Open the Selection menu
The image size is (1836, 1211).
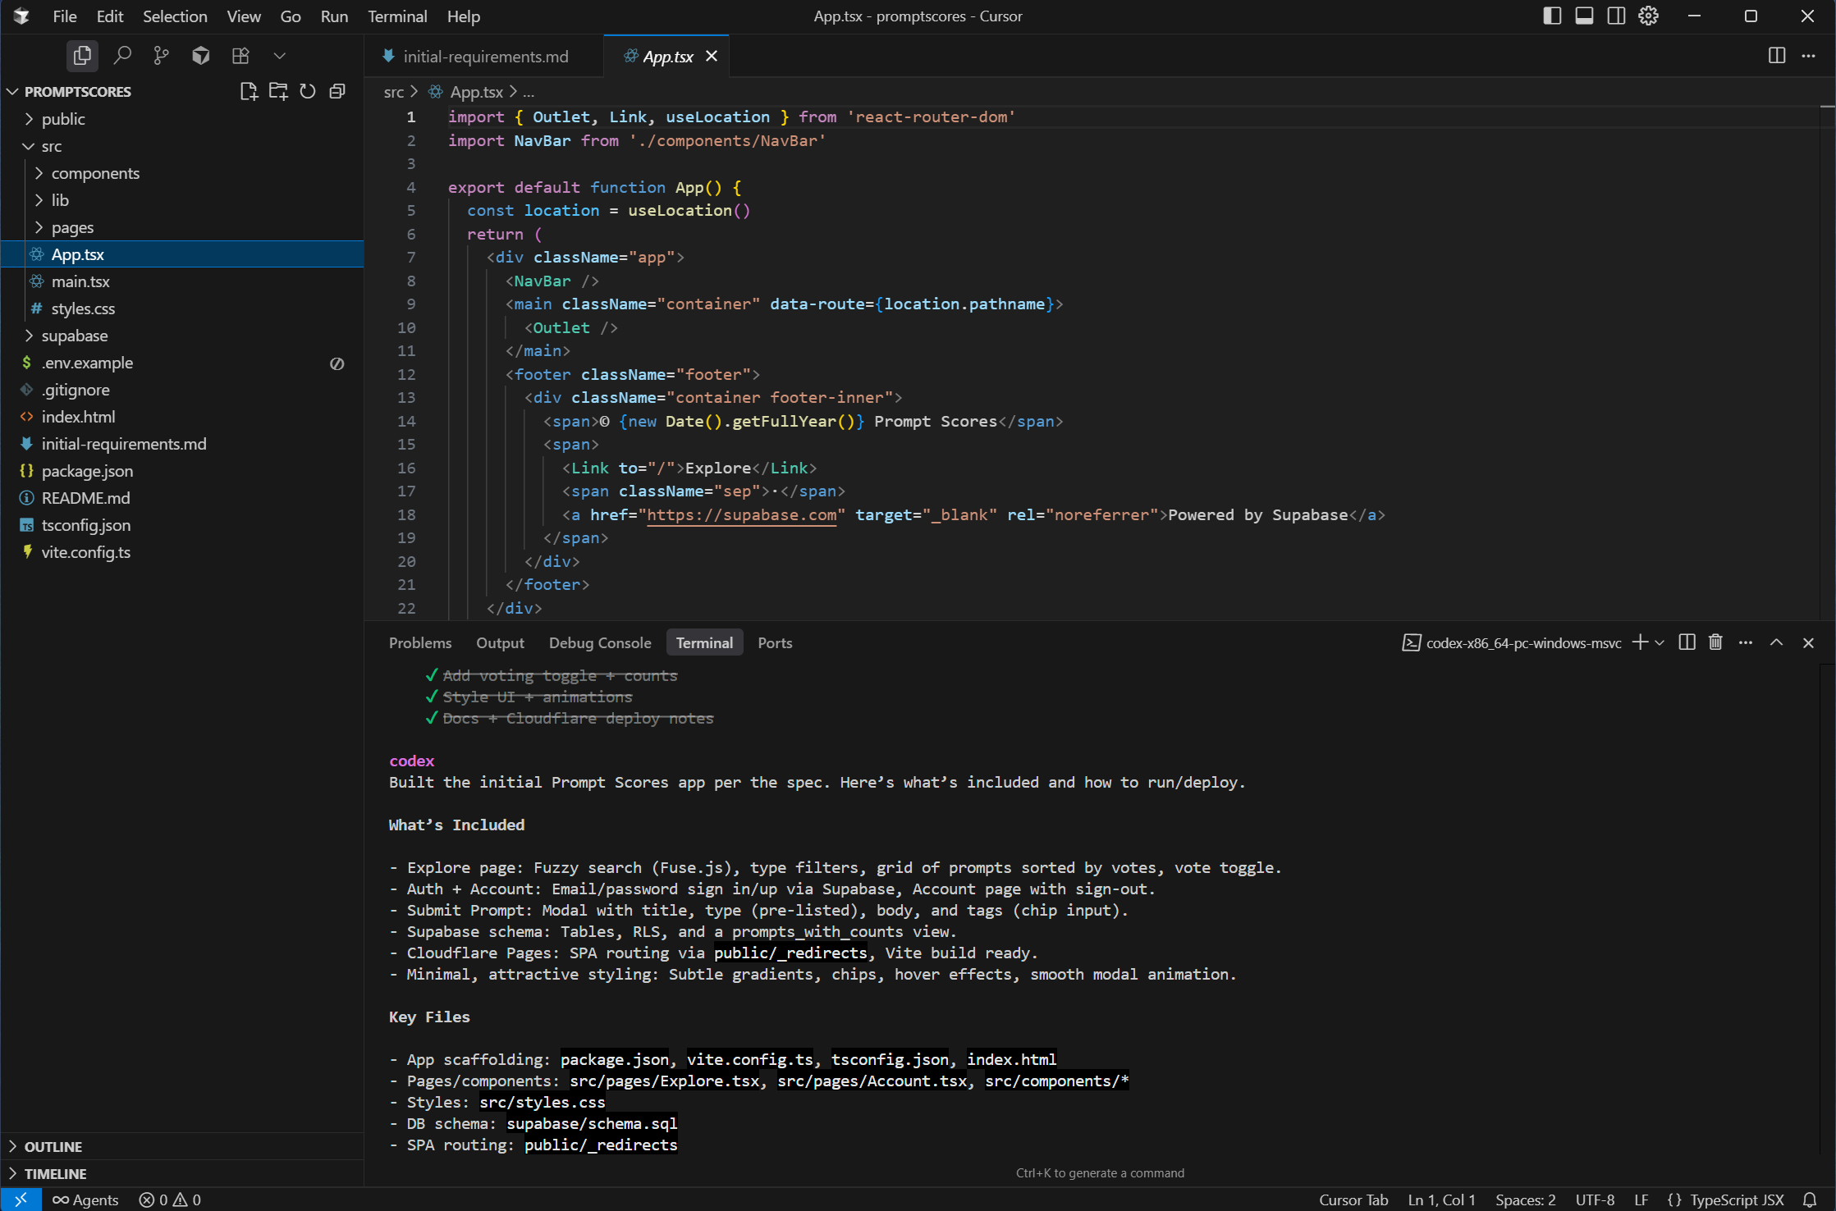pos(175,16)
